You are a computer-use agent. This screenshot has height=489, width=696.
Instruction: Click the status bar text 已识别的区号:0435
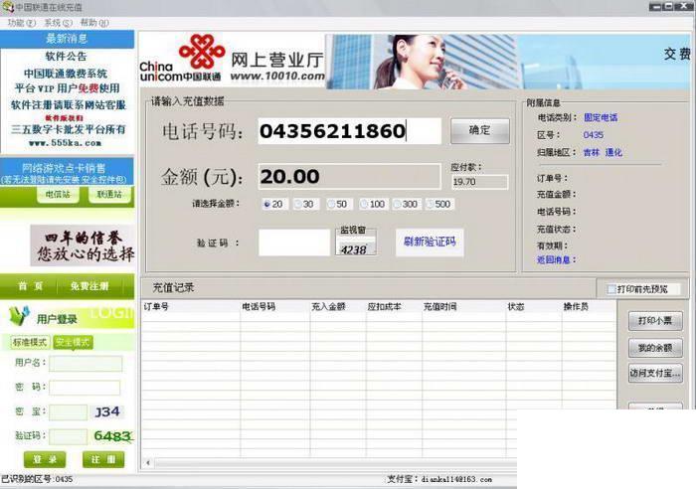(x=37, y=479)
